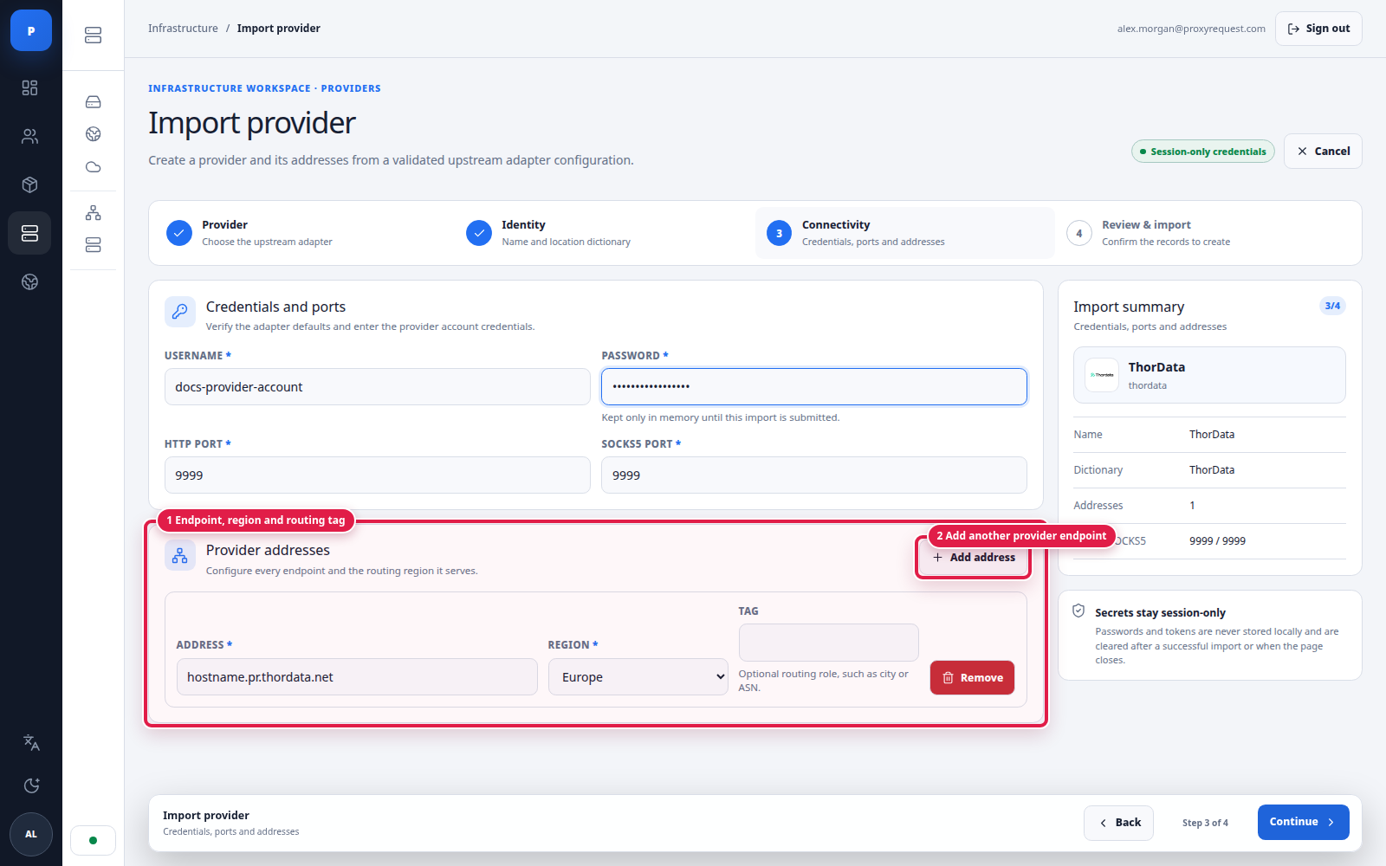Select the hard drive icon
Viewport: 1386px width, 866px height.
tap(94, 102)
